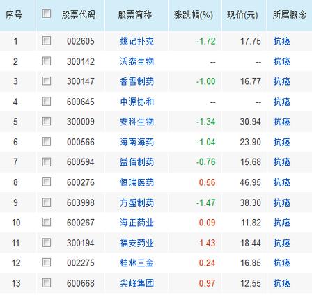Open 桂林三金 stock details

[x=136, y=263]
